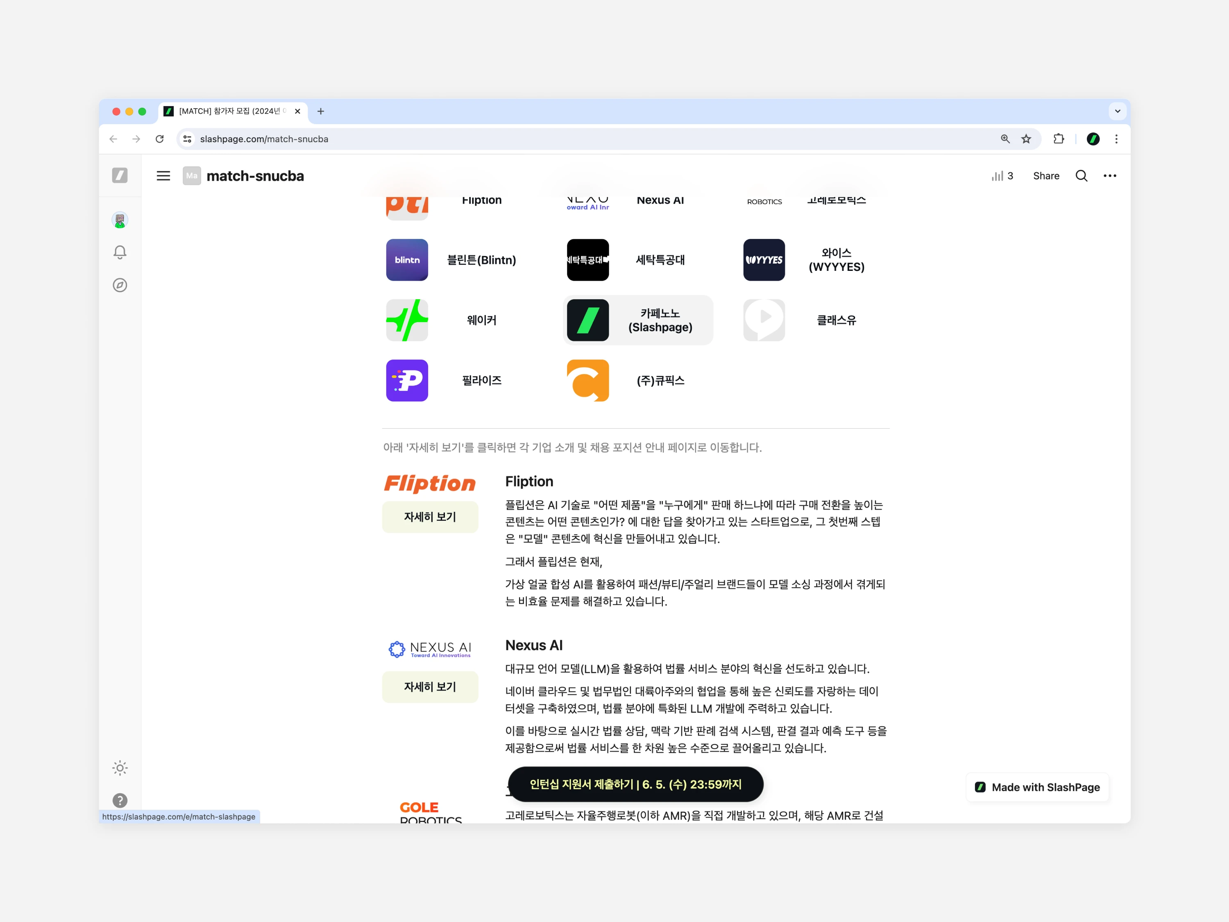Go forward using browser forward arrow
This screenshot has height=922, width=1229.
point(136,139)
